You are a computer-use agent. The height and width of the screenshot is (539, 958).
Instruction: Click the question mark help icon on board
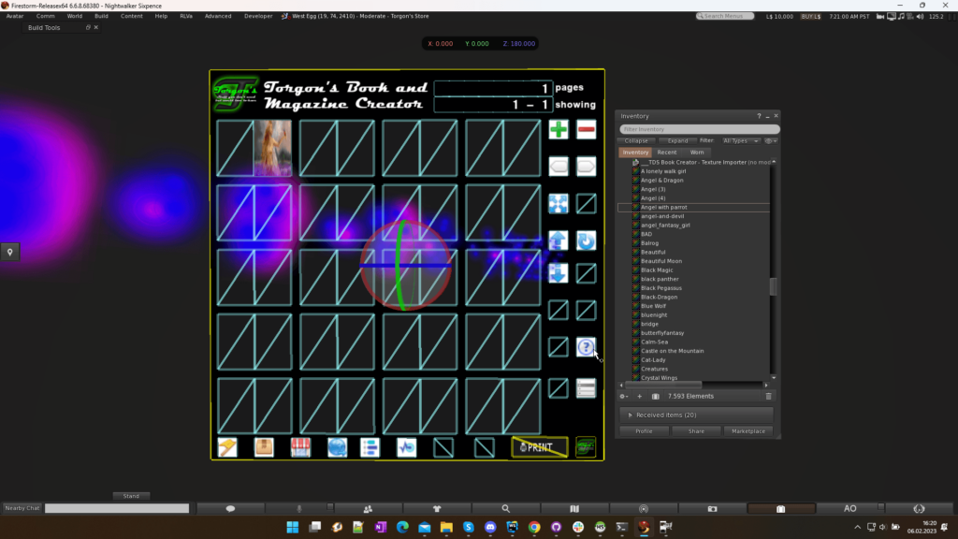pyautogui.click(x=586, y=347)
